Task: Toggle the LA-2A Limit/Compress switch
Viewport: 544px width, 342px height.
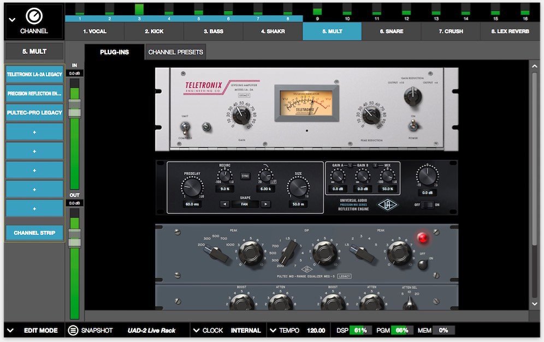Action: (x=185, y=128)
